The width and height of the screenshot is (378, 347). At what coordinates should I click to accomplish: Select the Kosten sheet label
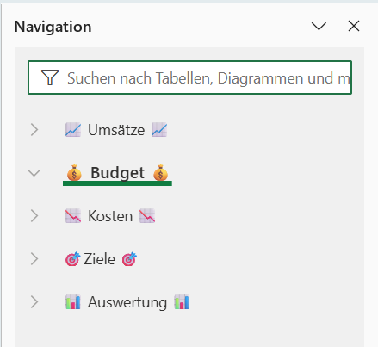pos(110,216)
